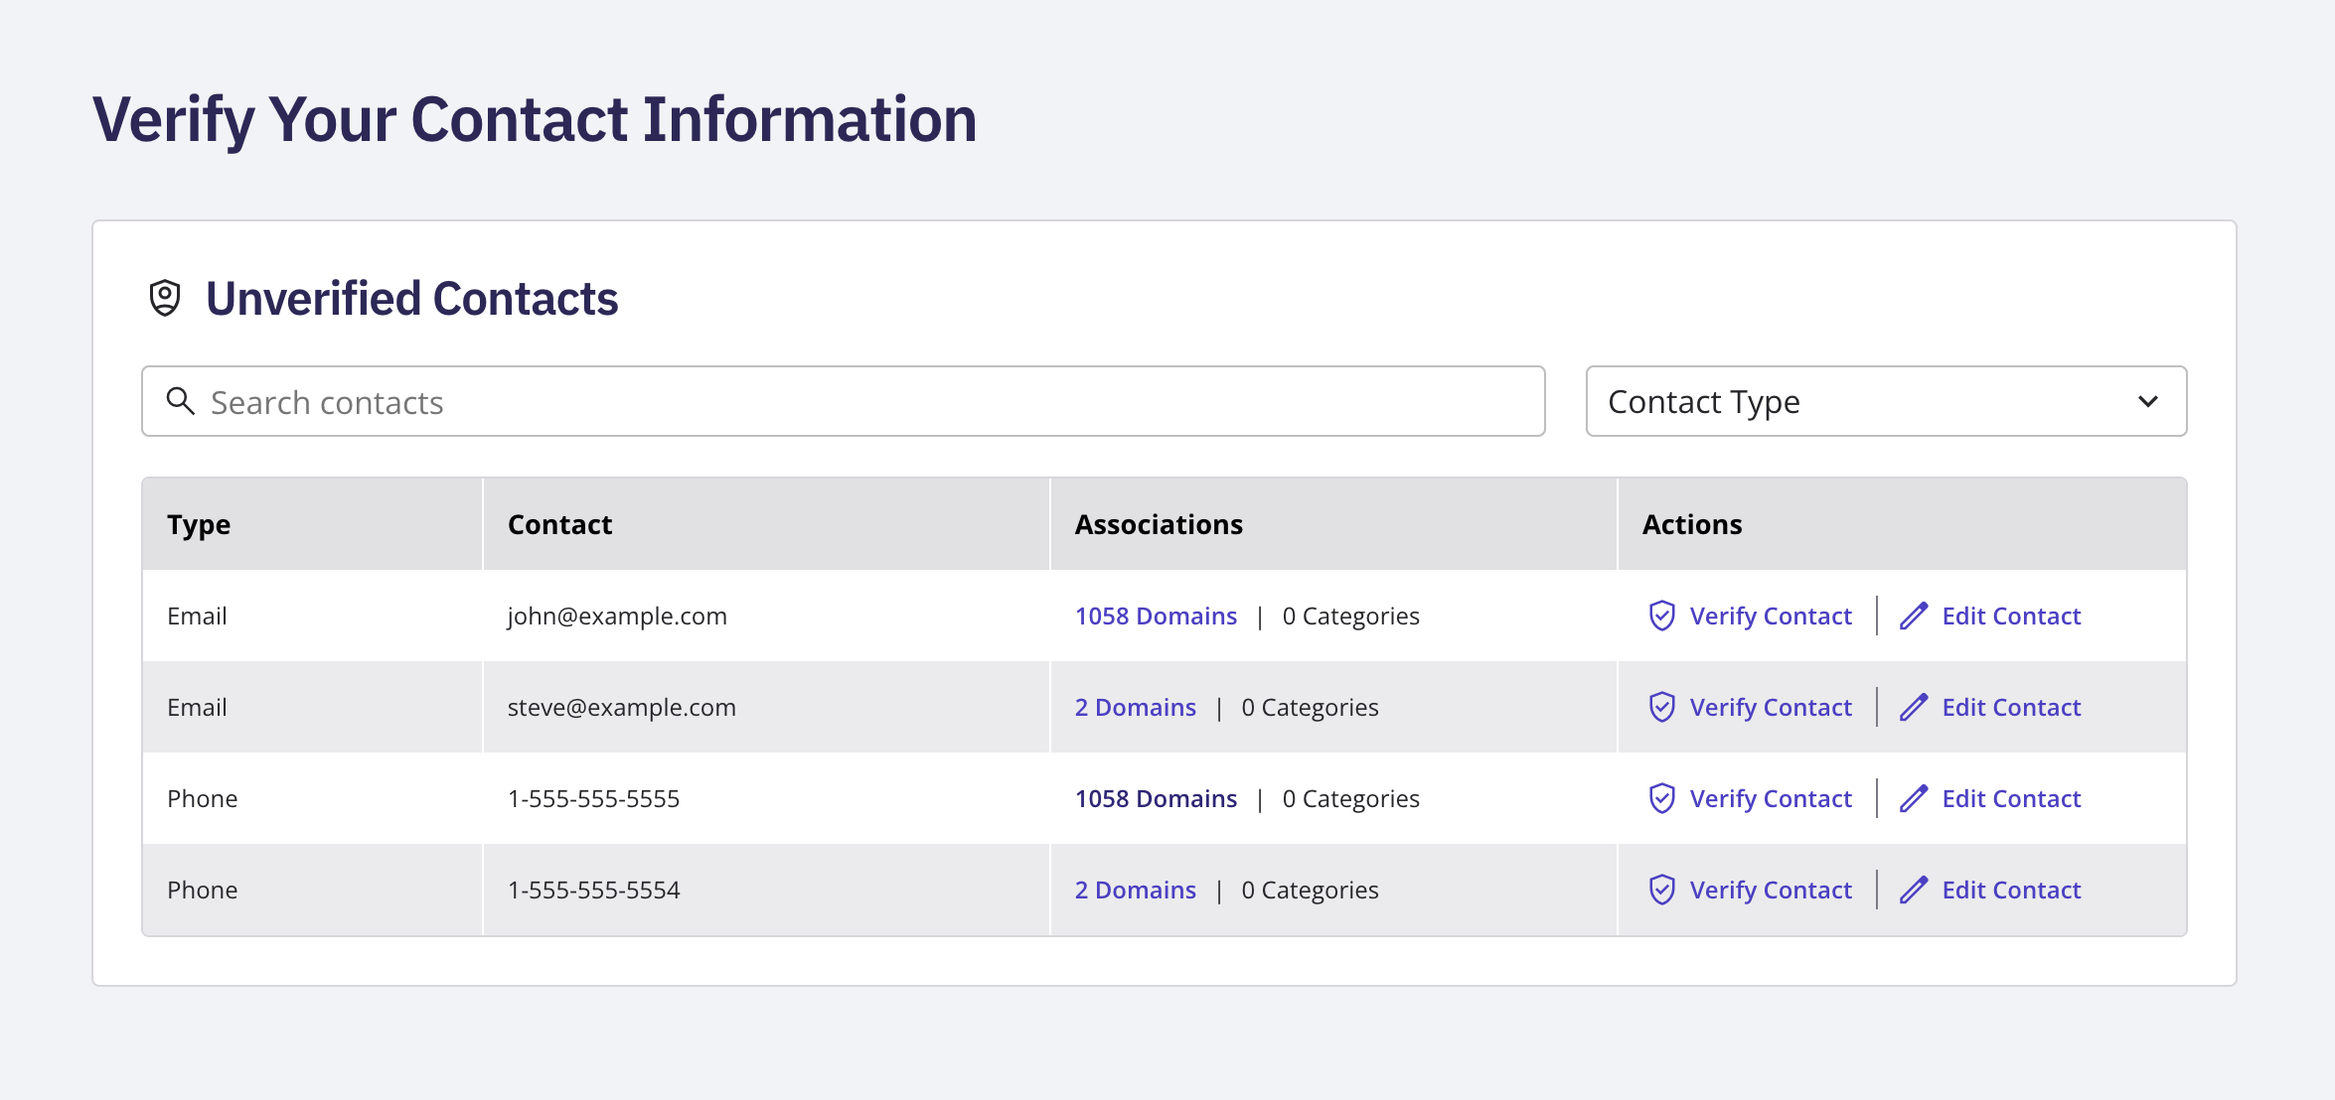
Task: Click the shield icon beside Unverified Contacts
Action: tap(165, 298)
